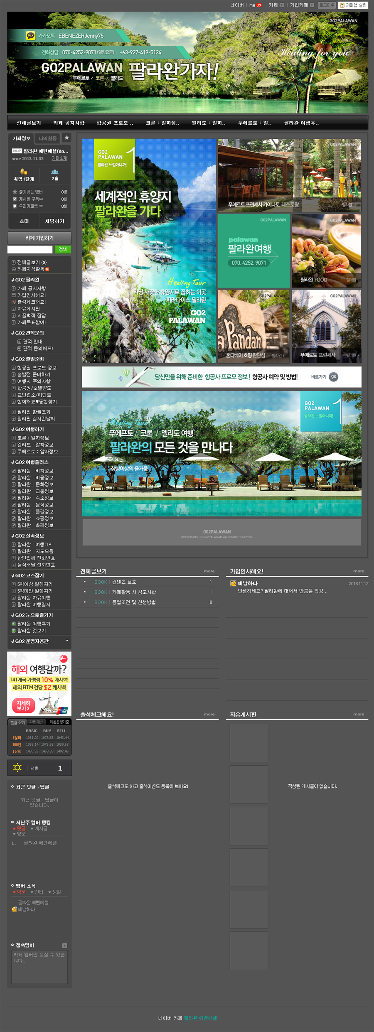Click the 배낭하나 member avatar in 가입인사해요
This screenshot has height=1032, width=374.
[233, 583]
